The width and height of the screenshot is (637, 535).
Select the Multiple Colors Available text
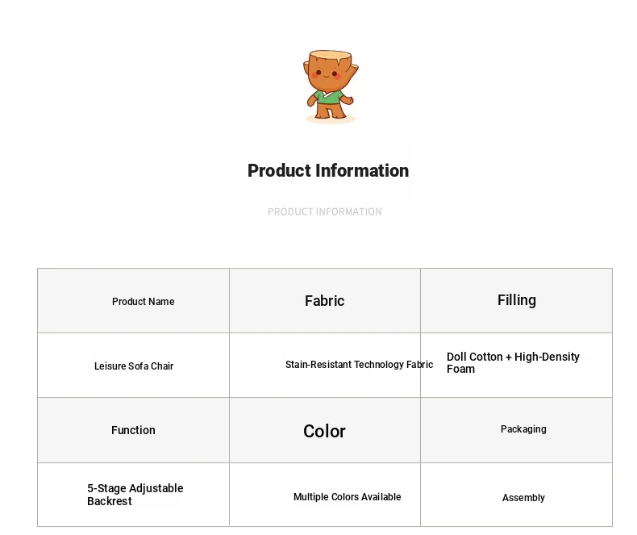pyautogui.click(x=347, y=497)
